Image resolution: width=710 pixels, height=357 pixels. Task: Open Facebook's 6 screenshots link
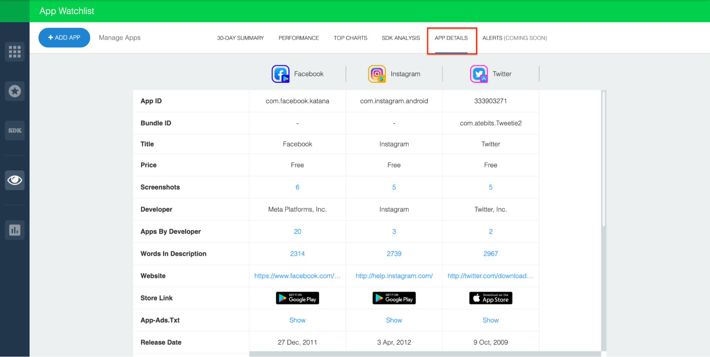point(297,187)
